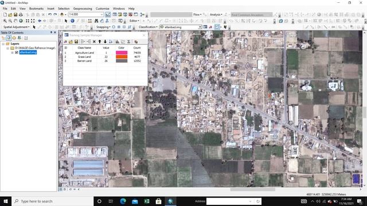Zoom to Full Extent globe
Image resolution: width=367 pixels, height=206 pixels.
[x=21, y=21]
